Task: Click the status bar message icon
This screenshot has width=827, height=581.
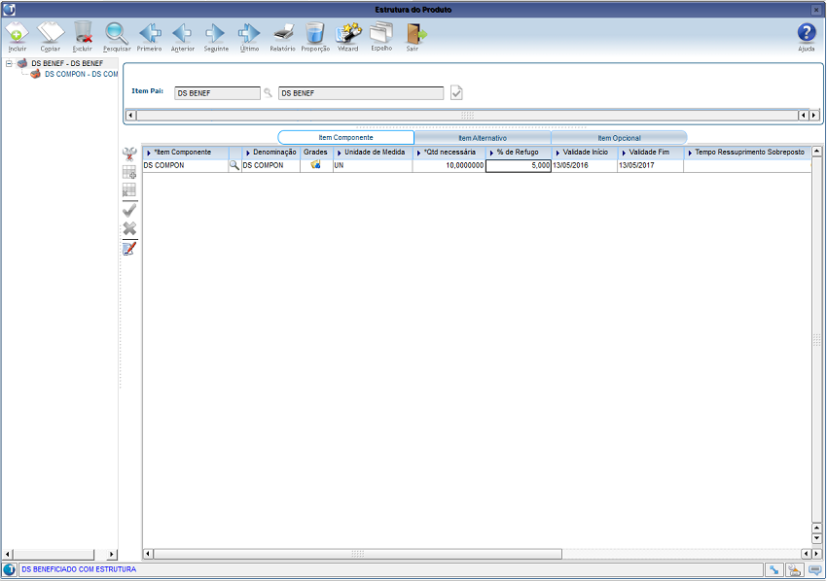Action: tap(815, 570)
